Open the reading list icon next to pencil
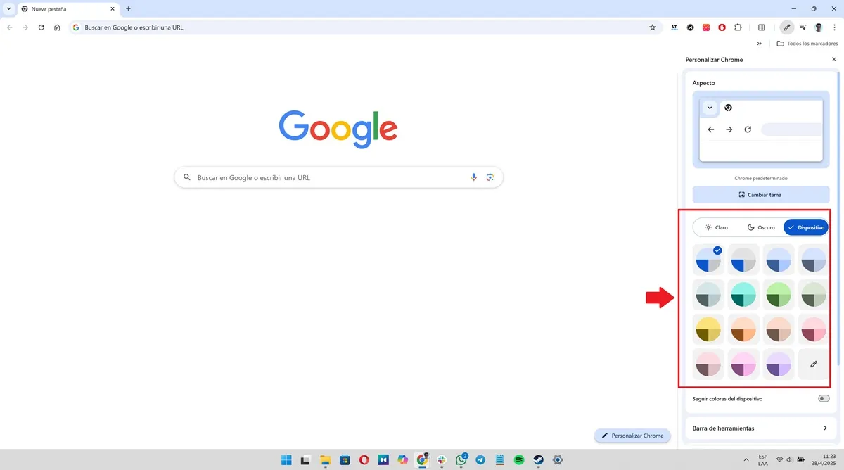Image resolution: width=844 pixels, height=470 pixels. click(x=803, y=27)
